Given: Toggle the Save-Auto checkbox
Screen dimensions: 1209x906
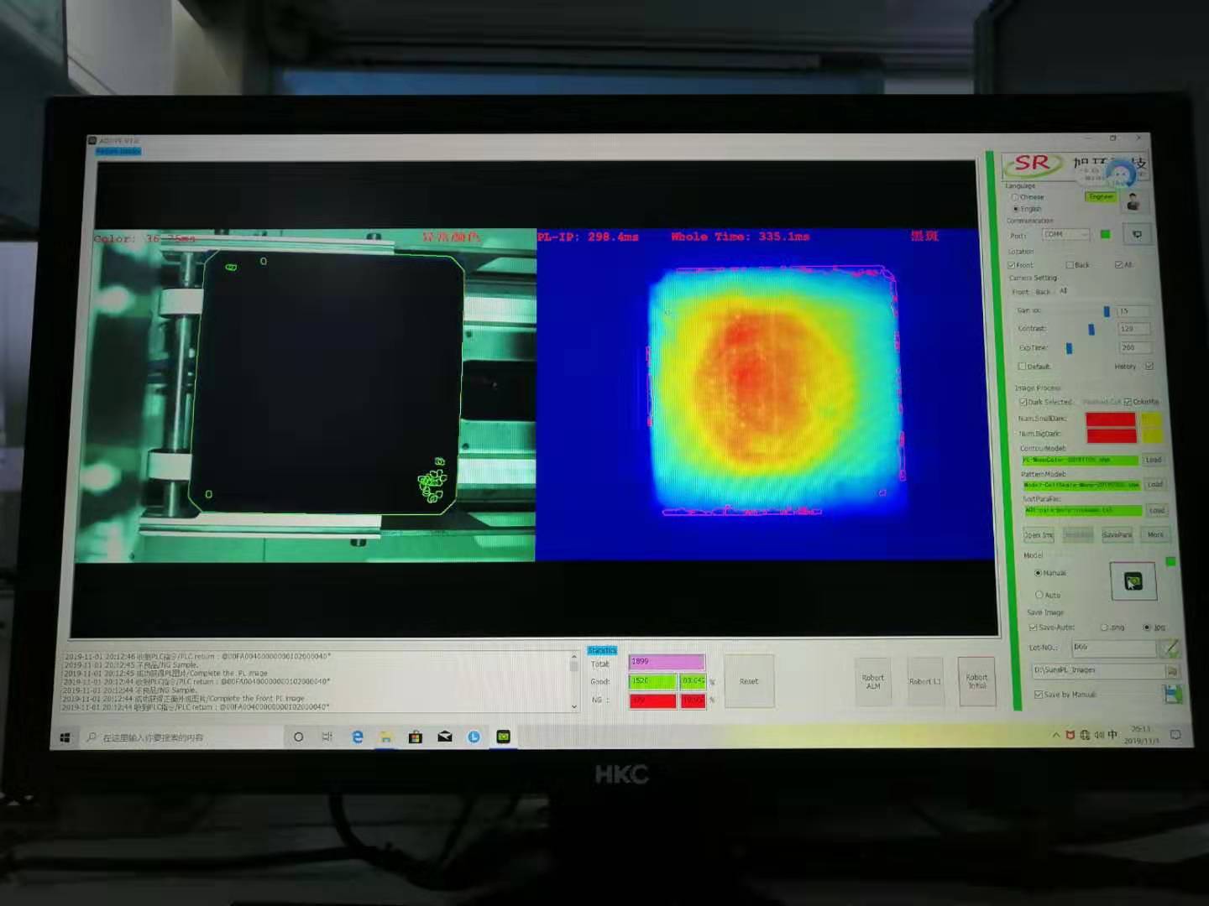Looking at the screenshot, I should 1033,627.
